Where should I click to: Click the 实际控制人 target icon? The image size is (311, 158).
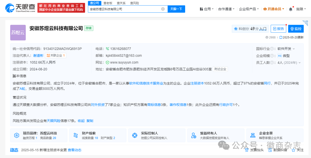click(x=135, y=136)
